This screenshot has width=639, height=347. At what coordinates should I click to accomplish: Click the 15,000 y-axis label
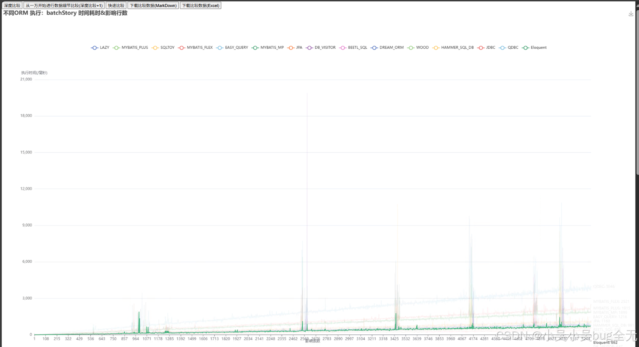(x=26, y=152)
